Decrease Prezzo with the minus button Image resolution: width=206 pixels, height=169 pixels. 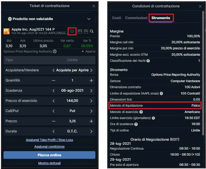[54, 121]
